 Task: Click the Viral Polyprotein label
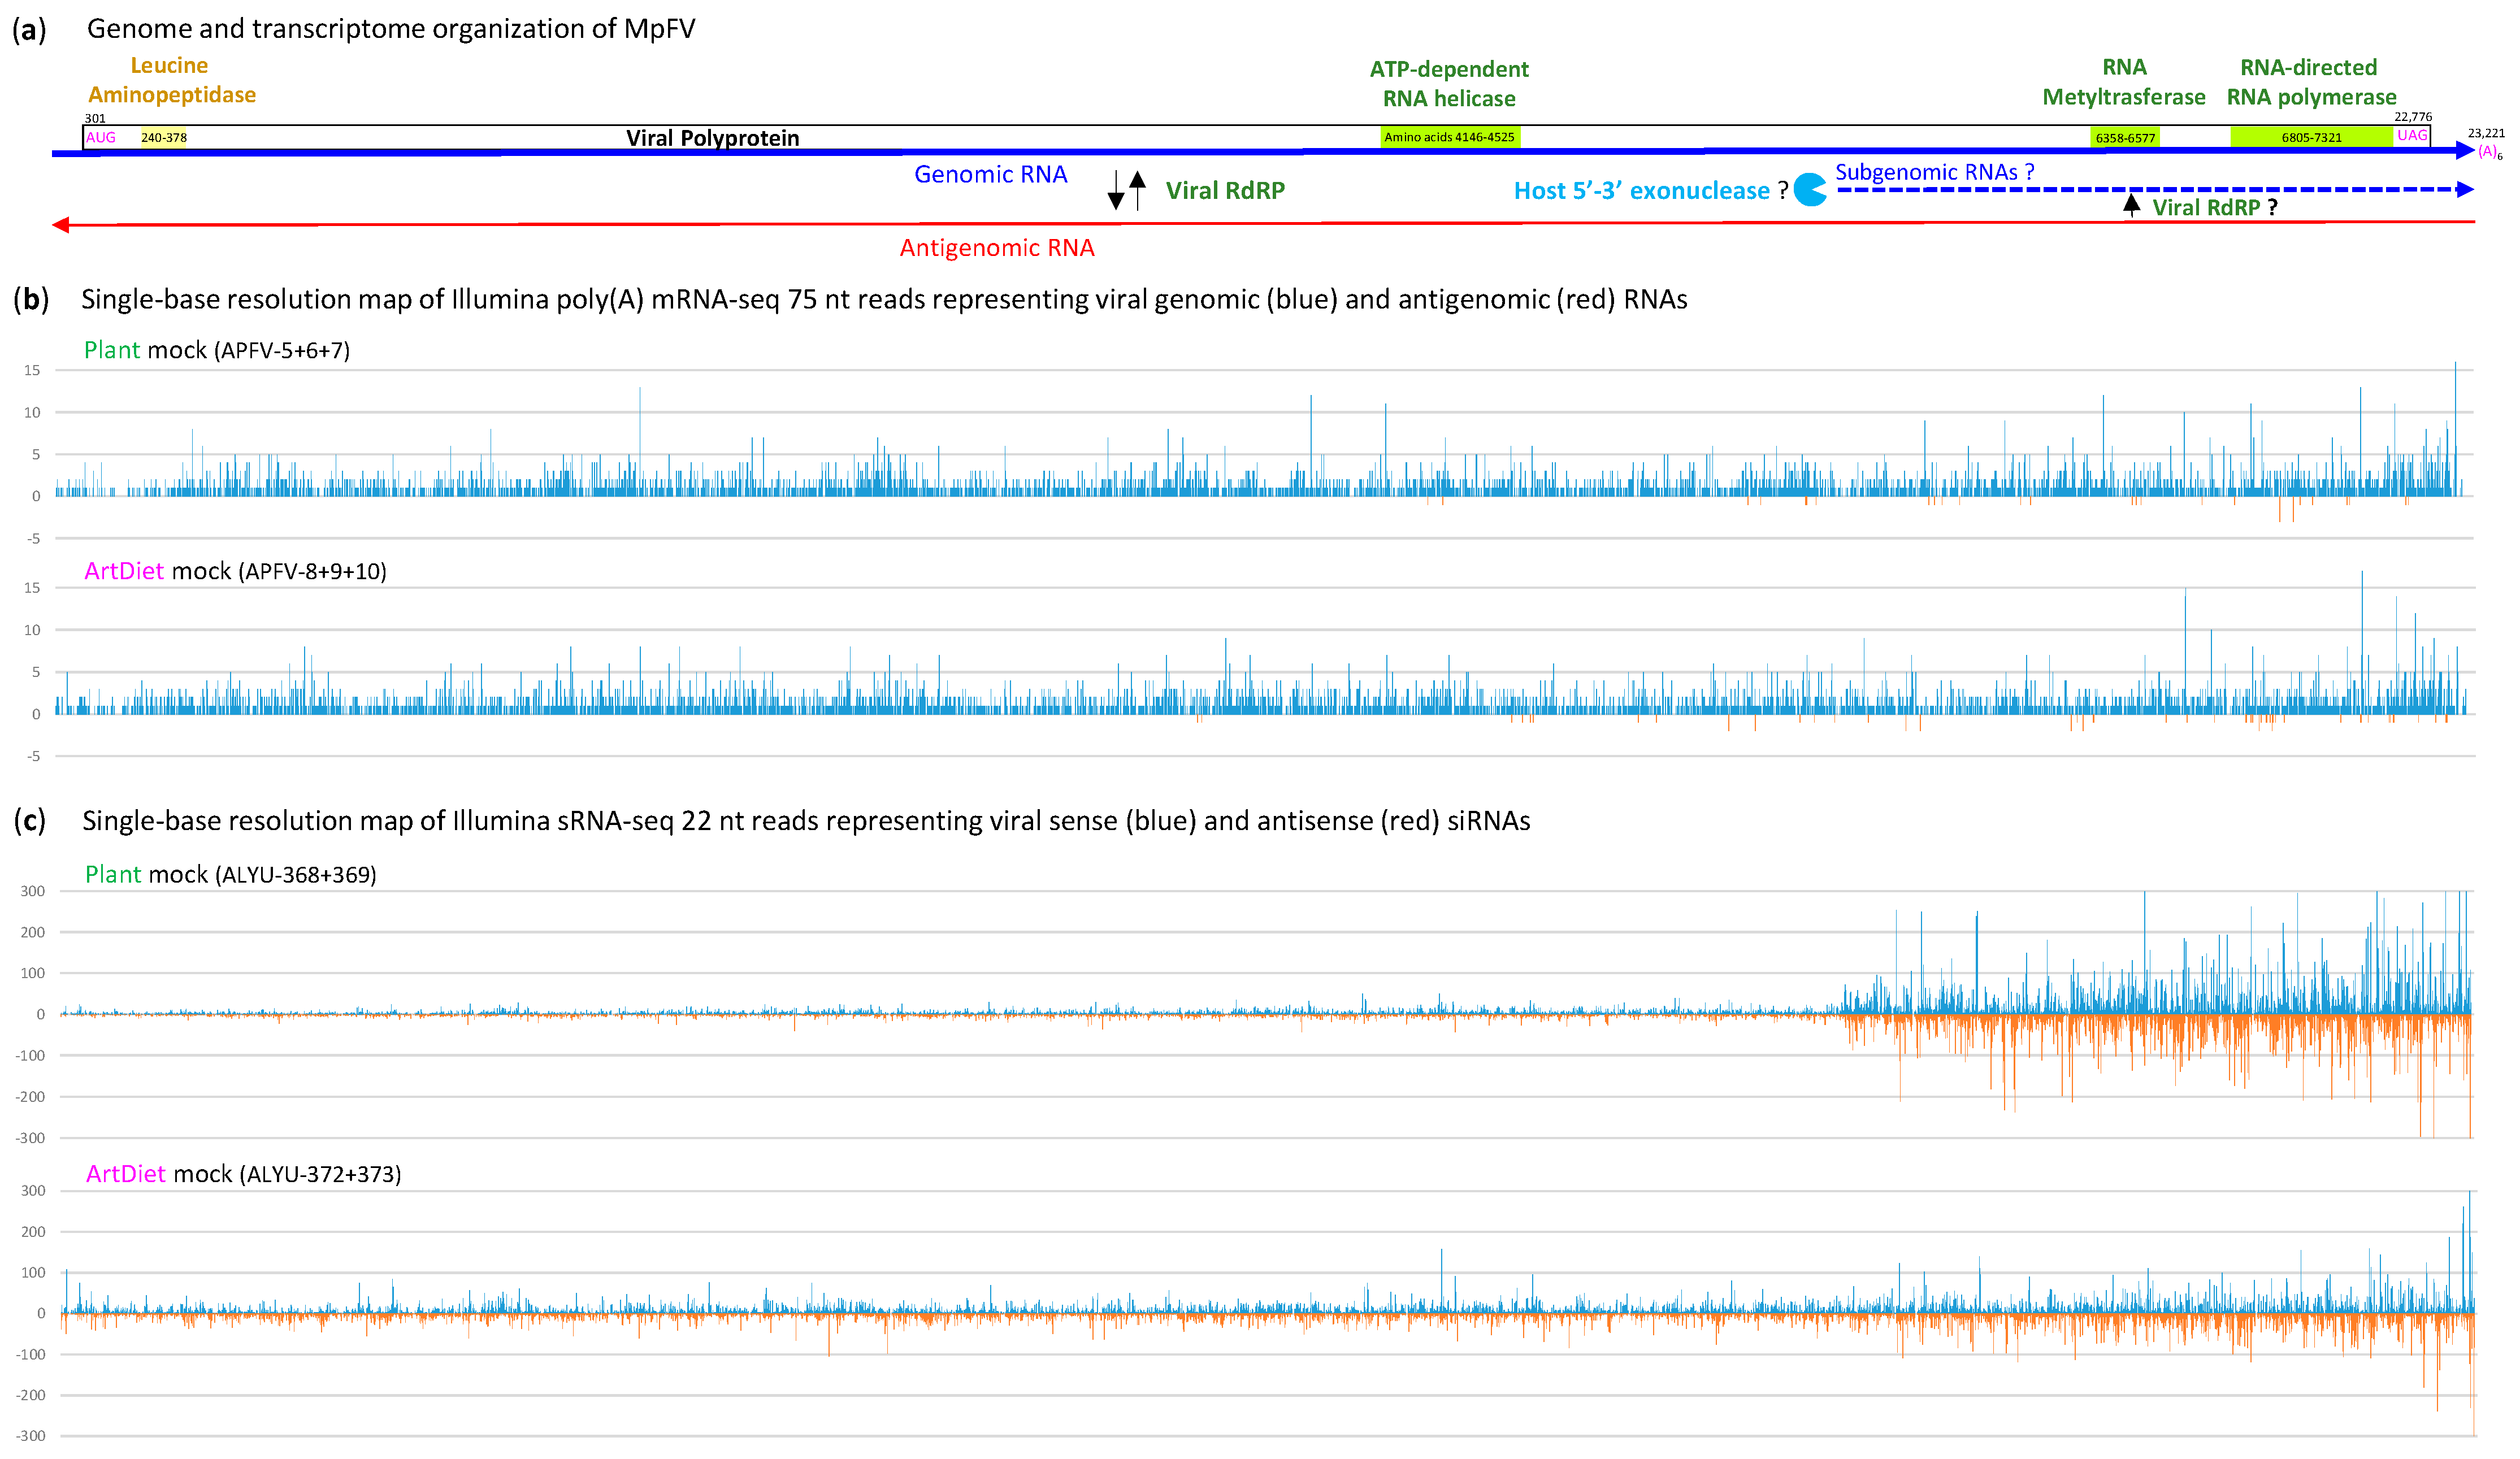click(712, 138)
